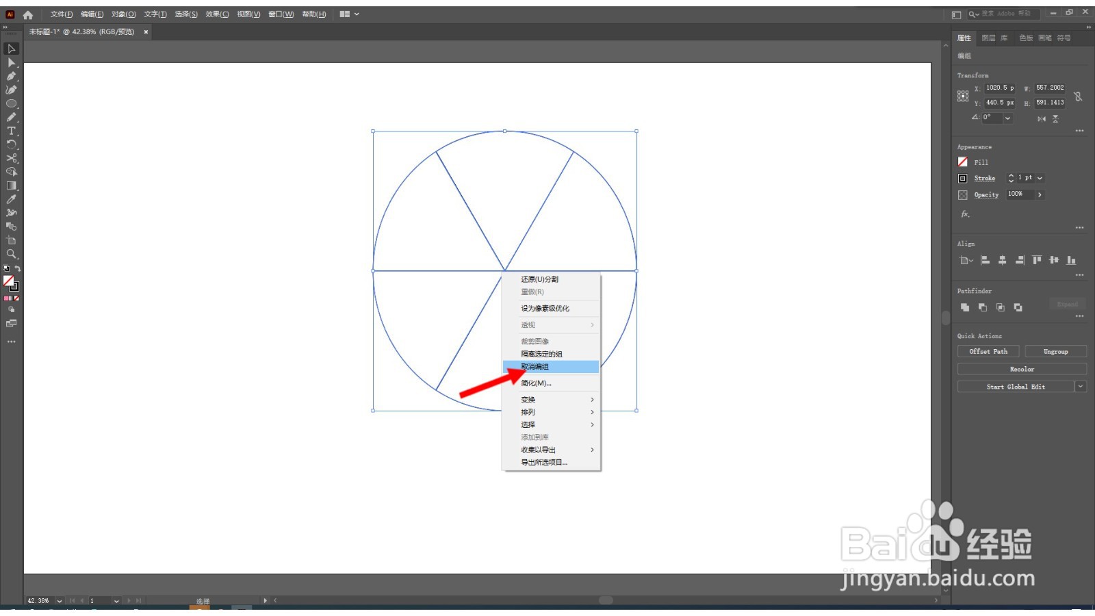This screenshot has height=616, width=1095.
Task: Expand the 排列 submenu in context menu
Action: click(x=551, y=412)
